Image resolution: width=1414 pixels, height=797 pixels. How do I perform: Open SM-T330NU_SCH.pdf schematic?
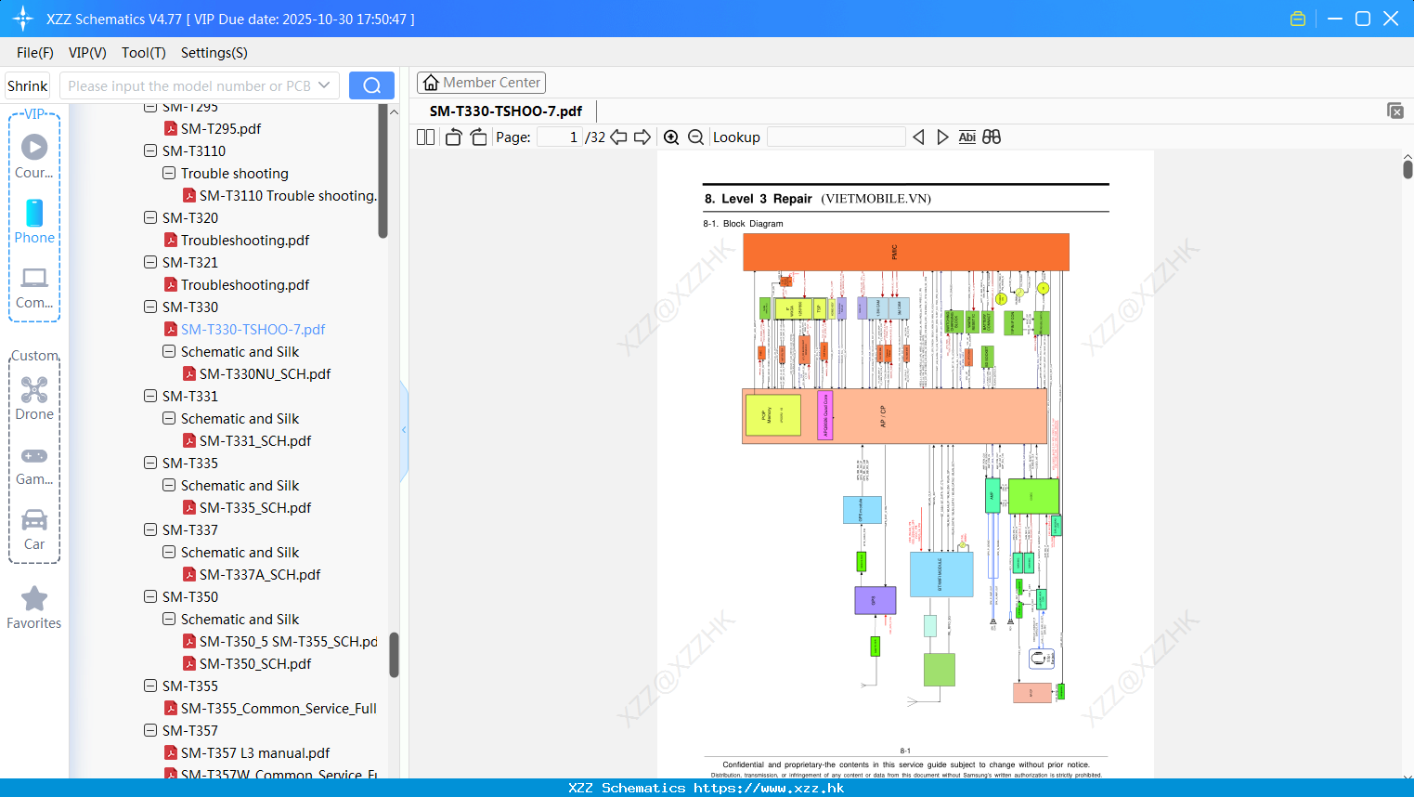pyautogui.click(x=265, y=373)
